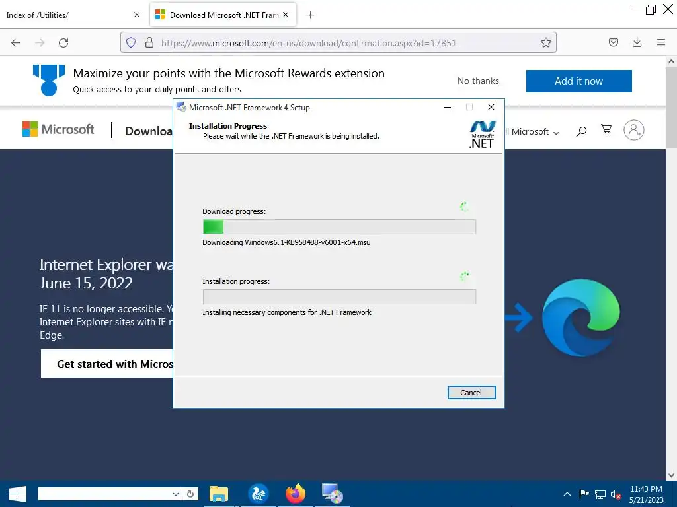Open a new browser tab
The height and width of the screenshot is (507, 677).
tap(310, 15)
